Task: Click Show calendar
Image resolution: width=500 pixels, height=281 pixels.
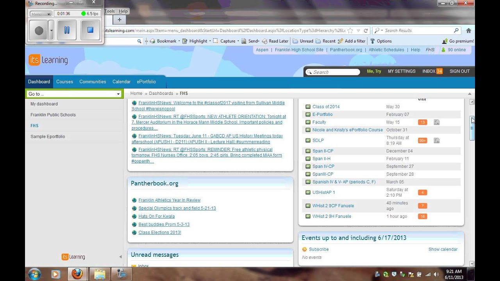Action: pos(443,249)
